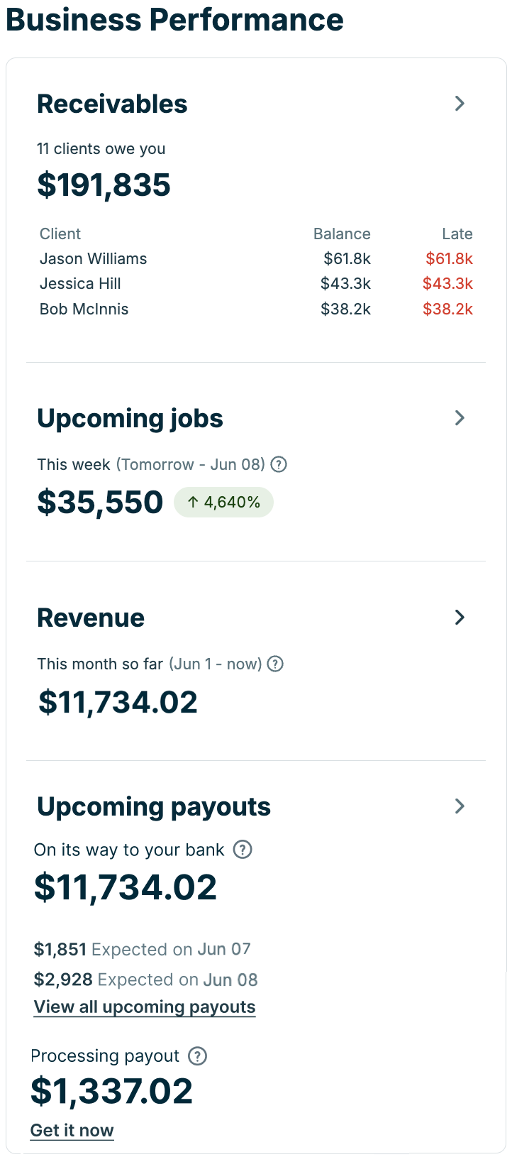Open Upcoming payouts chevron arrow
512x1157 pixels.
(x=460, y=806)
